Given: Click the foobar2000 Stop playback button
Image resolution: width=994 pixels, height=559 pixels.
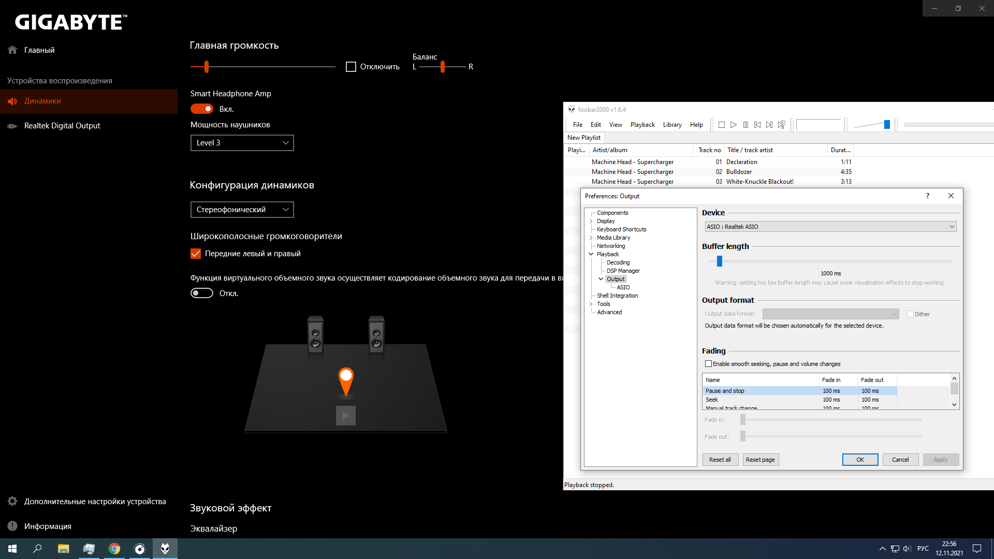Looking at the screenshot, I should click(721, 125).
